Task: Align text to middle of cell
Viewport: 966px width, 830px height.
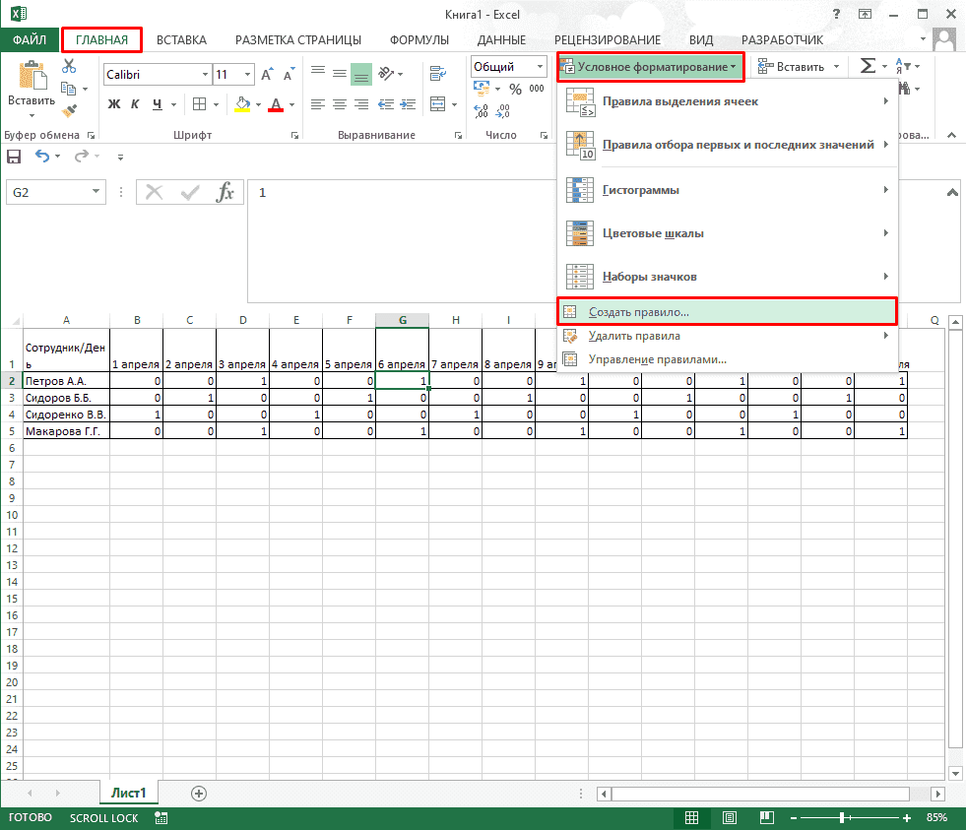Action: 340,74
